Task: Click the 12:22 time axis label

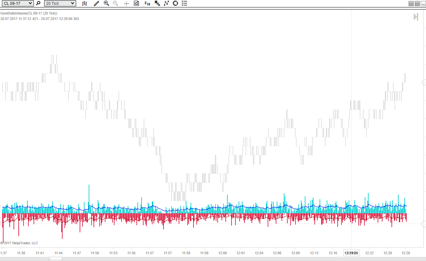Action: (x=369, y=253)
